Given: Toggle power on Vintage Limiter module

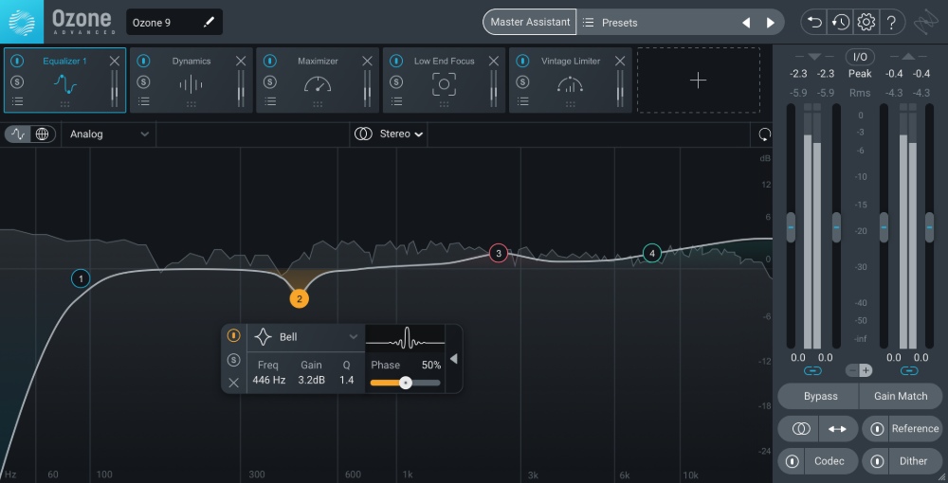Looking at the screenshot, I should click(x=521, y=61).
